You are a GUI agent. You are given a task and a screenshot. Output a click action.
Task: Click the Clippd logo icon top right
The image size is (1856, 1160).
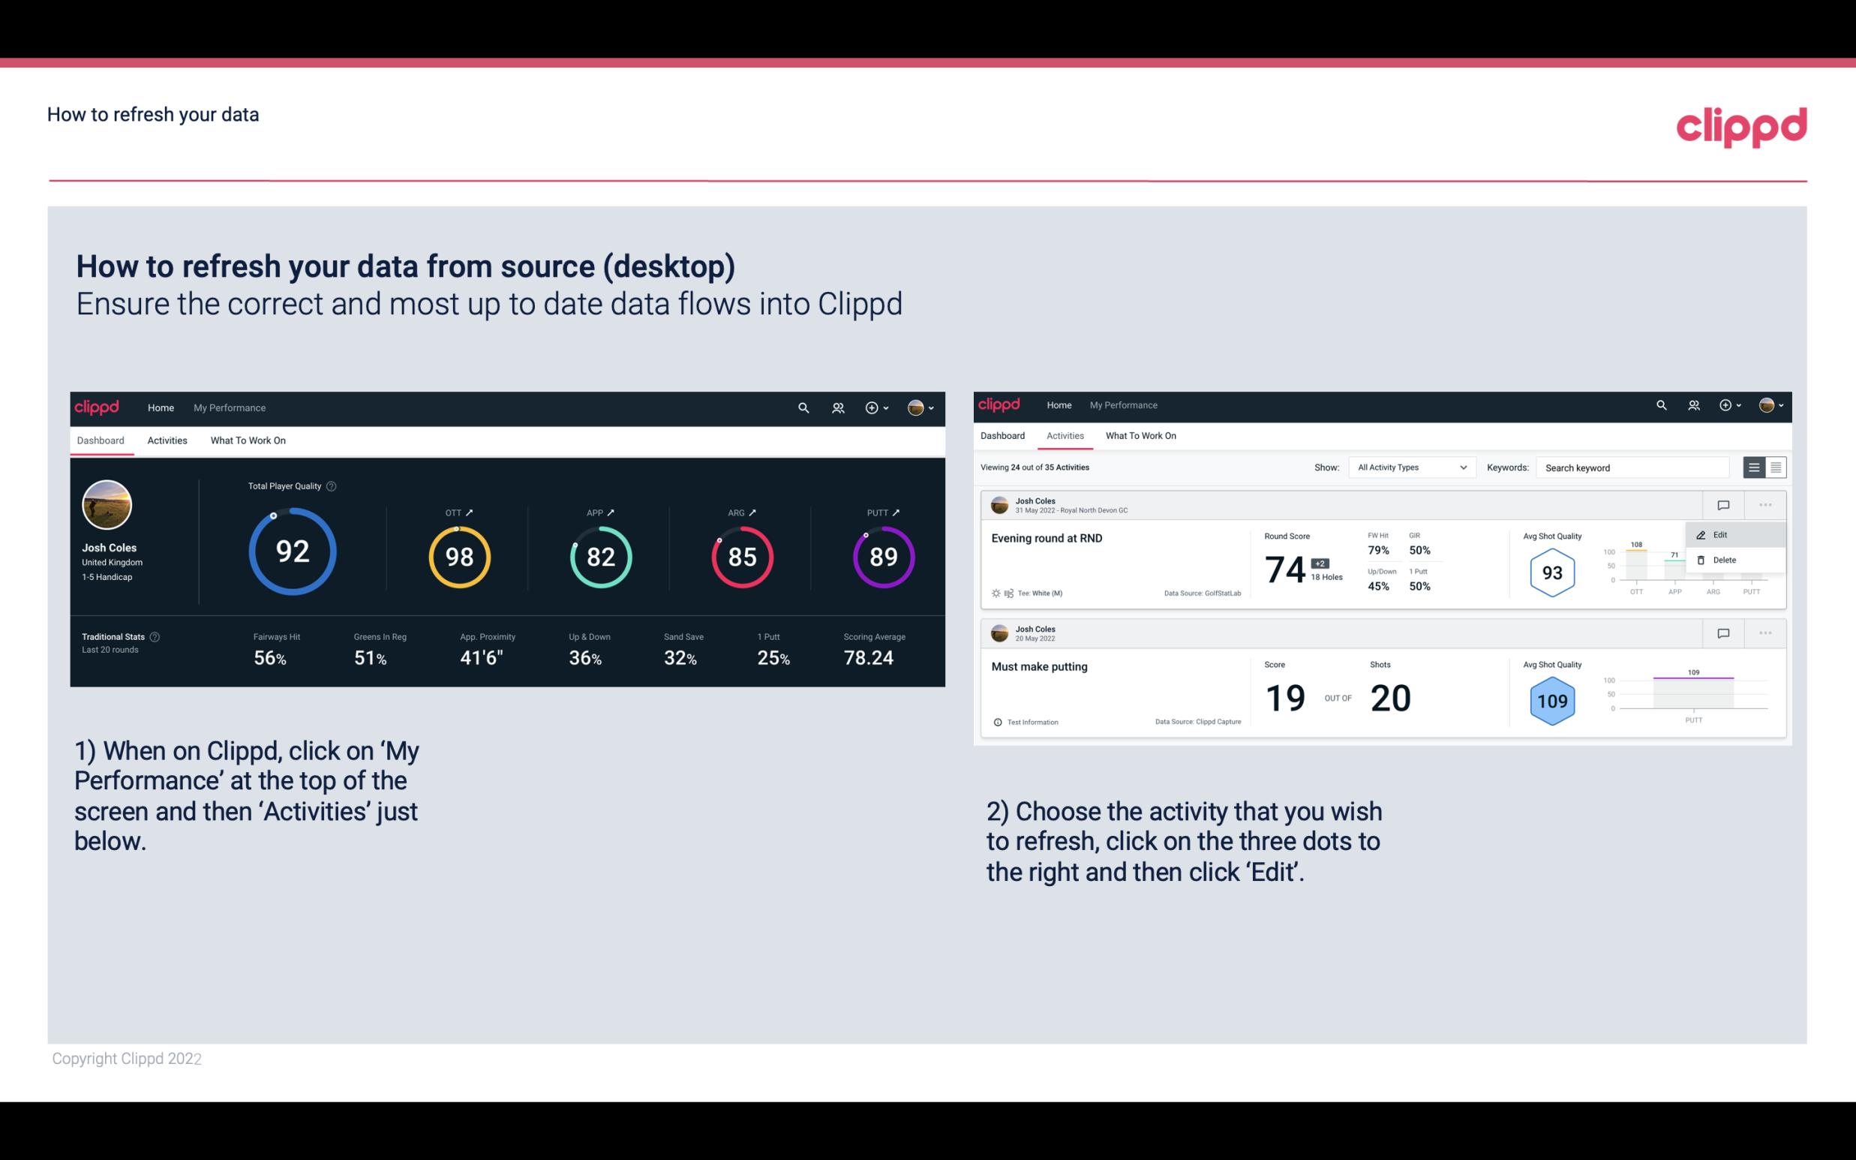tap(1741, 125)
